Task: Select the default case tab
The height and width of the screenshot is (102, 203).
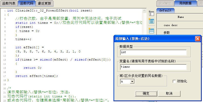Action: (165, 10)
